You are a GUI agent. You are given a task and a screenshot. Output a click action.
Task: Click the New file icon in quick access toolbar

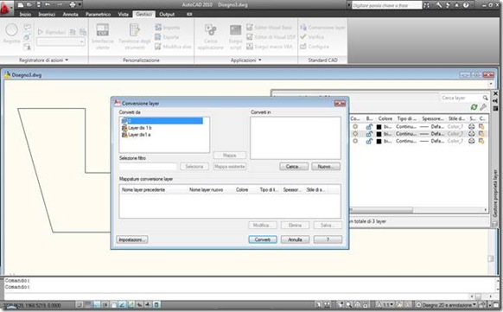pos(21,5)
